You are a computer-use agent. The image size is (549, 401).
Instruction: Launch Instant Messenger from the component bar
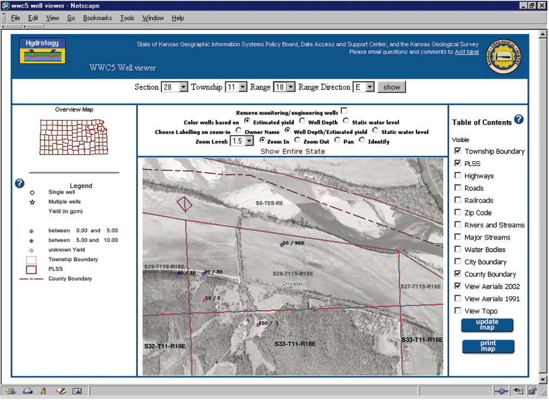(43, 391)
